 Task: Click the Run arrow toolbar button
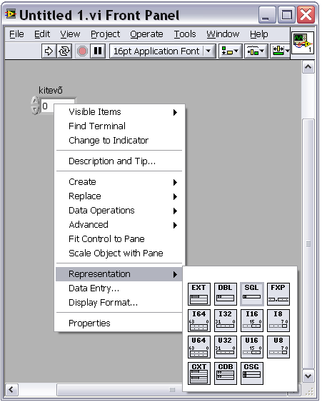(x=49, y=51)
